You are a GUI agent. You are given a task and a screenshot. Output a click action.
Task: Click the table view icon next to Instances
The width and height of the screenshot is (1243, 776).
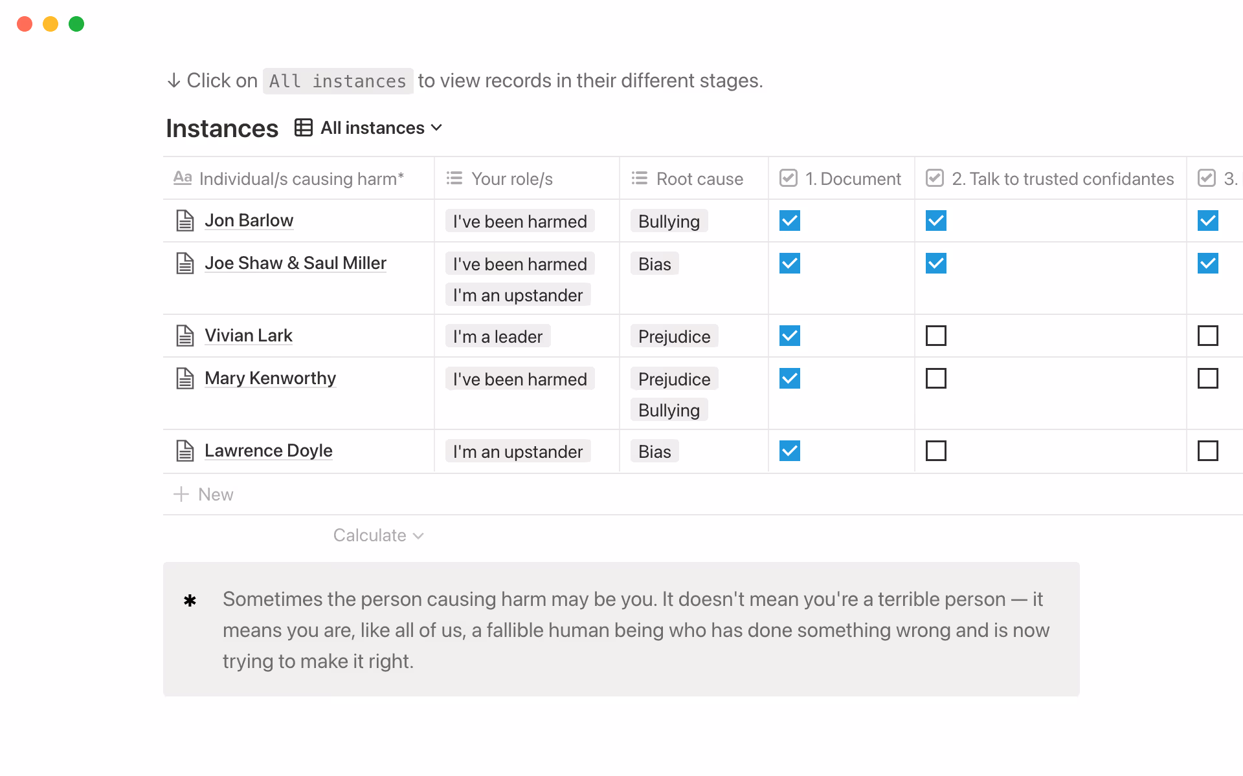pyautogui.click(x=304, y=127)
